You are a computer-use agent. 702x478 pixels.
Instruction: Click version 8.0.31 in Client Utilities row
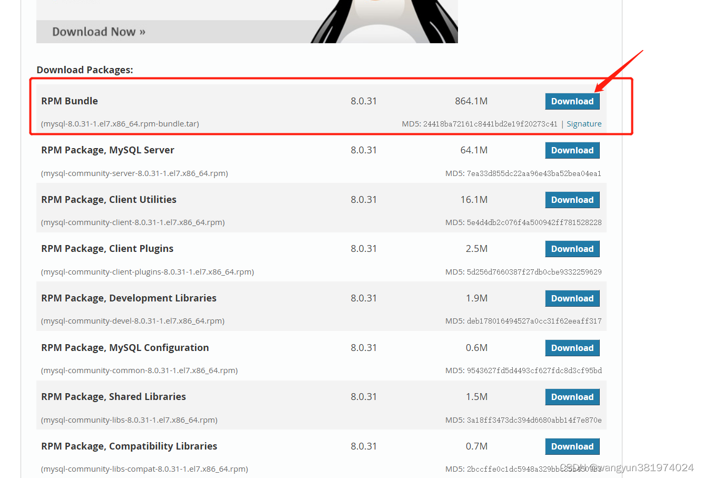click(x=364, y=200)
